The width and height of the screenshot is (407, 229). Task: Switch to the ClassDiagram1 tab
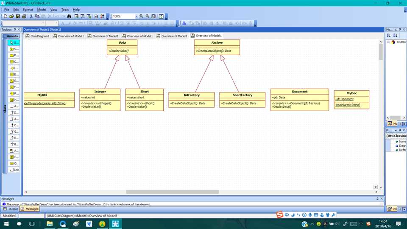37,36
